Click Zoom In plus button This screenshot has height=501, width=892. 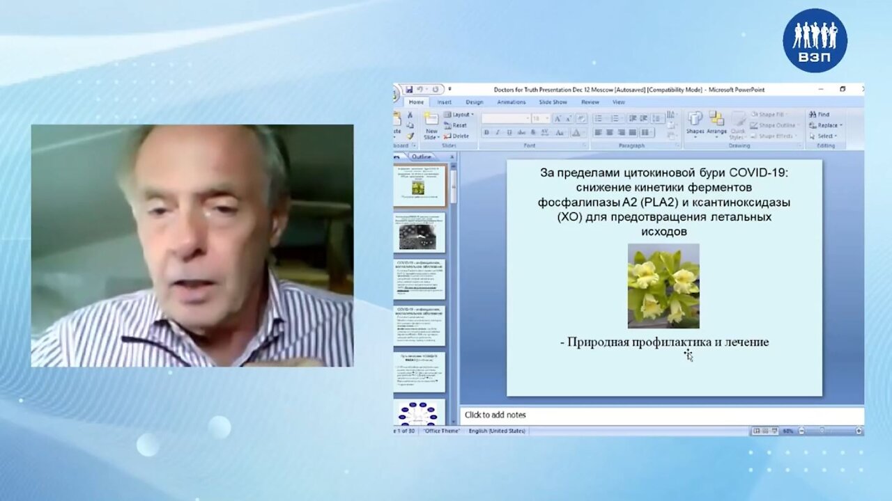(x=859, y=431)
